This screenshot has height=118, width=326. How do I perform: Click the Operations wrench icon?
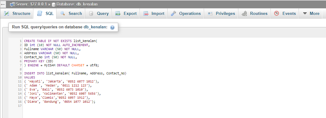click(x=173, y=13)
